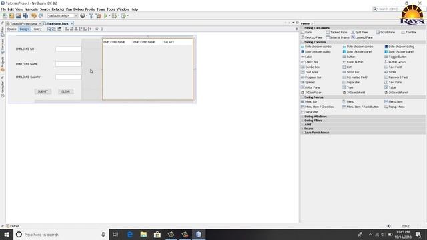Click the EMPLOYEE SALARY text field
This screenshot has width=427, height=240.
(x=68, y=77)
